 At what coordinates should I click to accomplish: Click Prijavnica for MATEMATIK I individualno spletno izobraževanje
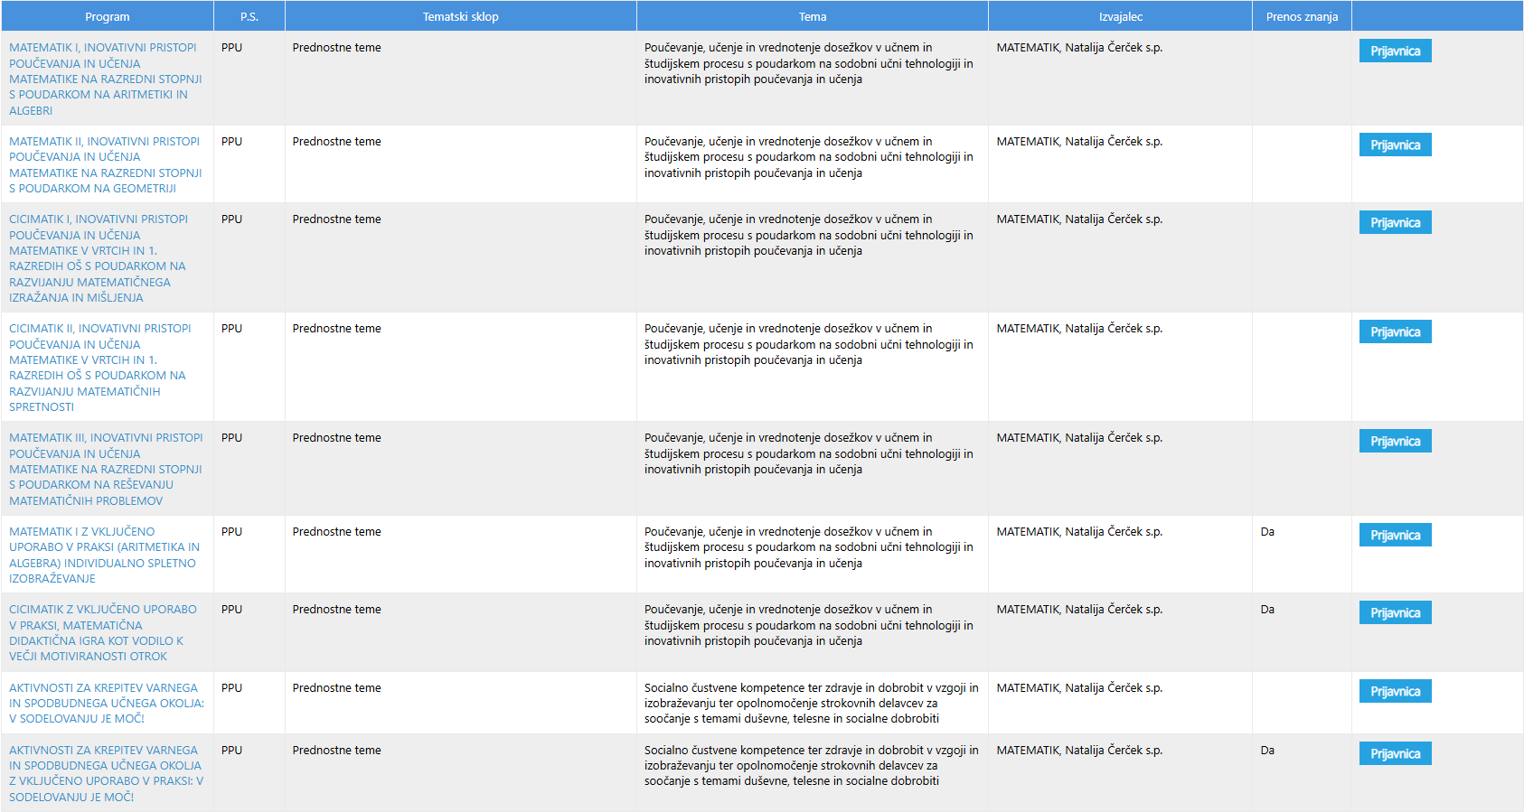click(1395, 535)
